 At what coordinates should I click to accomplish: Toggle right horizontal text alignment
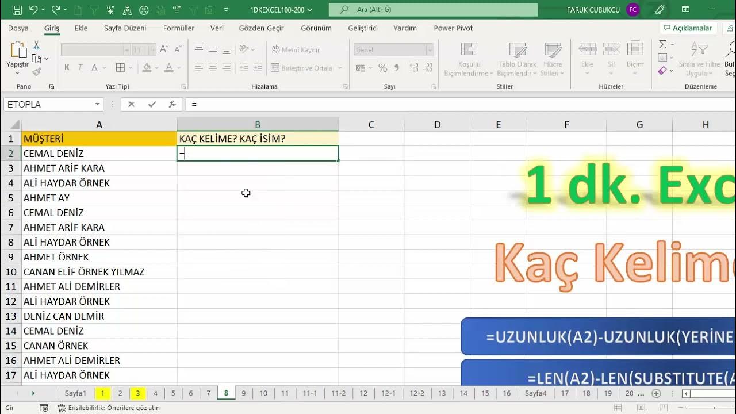[227, 68]
